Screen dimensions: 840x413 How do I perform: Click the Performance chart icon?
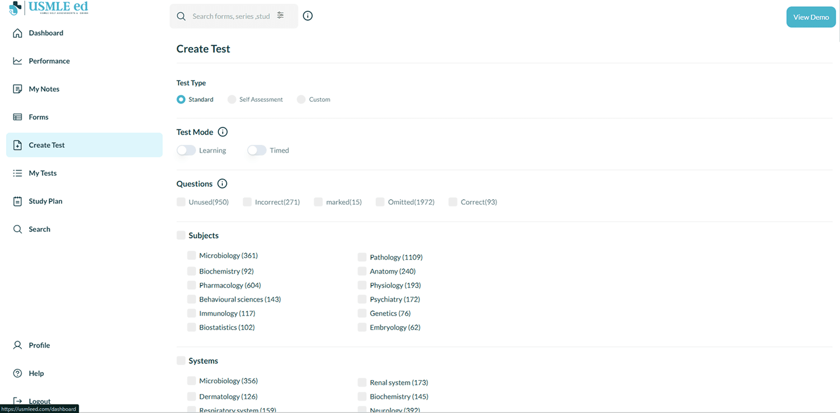[17, 61]
